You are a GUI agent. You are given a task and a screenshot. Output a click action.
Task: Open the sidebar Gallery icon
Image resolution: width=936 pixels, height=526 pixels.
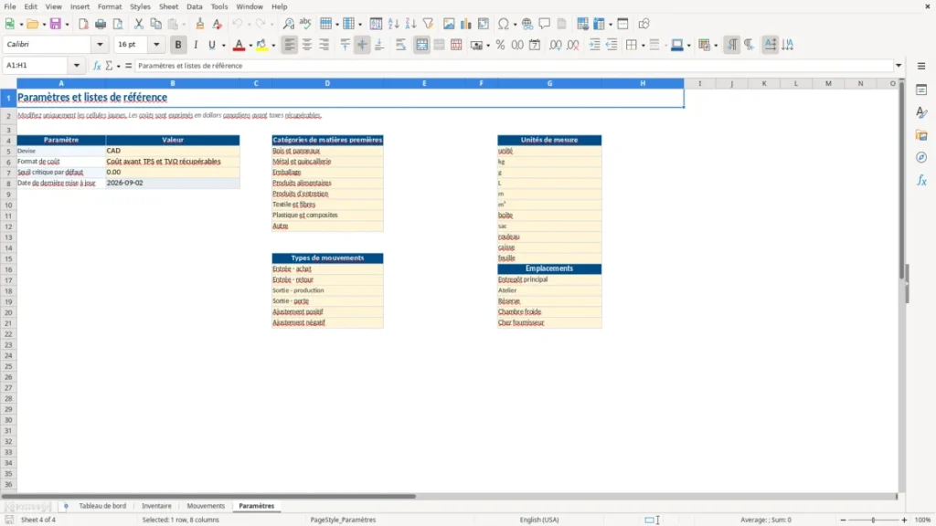tap(921, 135)
